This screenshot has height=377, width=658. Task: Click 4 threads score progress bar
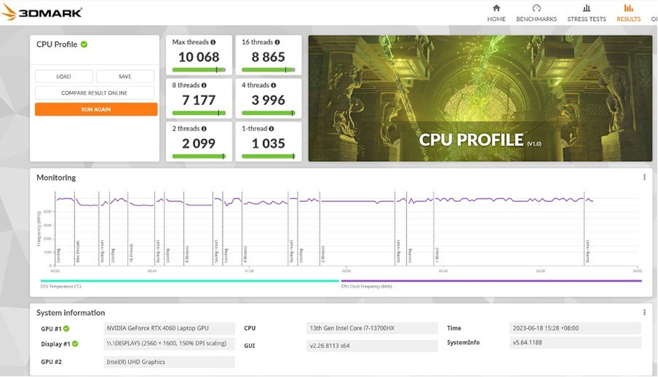(x=268, y=113)
